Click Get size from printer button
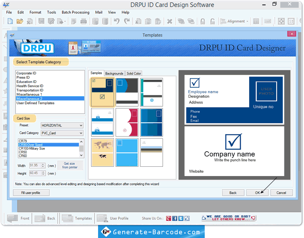304x238 pixels. 70,165
